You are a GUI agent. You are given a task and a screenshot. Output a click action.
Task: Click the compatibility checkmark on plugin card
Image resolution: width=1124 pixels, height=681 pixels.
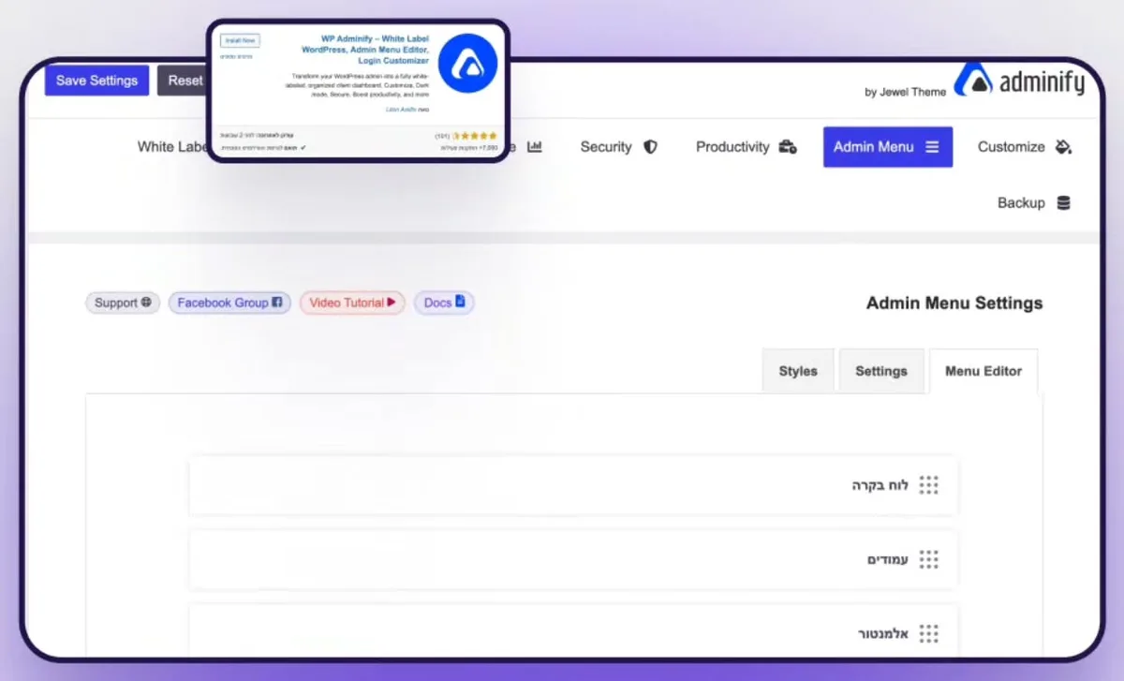pos(303,147)
